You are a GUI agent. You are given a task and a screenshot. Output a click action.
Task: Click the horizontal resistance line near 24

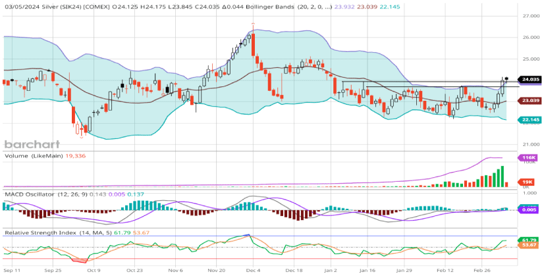coord(422,81)
